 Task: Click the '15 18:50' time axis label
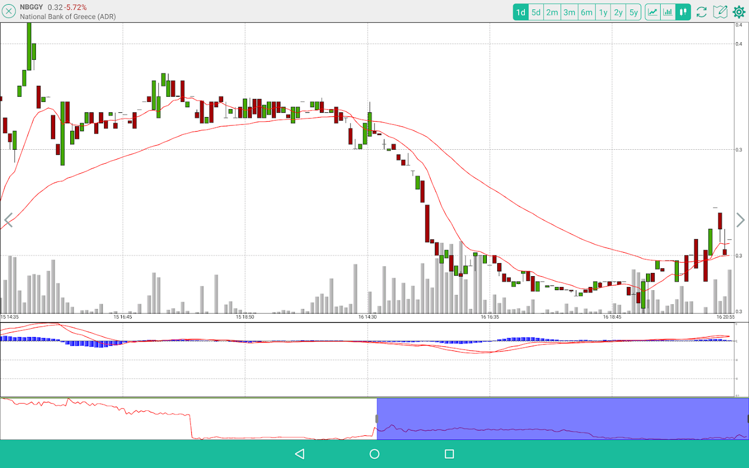pyautogui.click(x=245, y=317)
